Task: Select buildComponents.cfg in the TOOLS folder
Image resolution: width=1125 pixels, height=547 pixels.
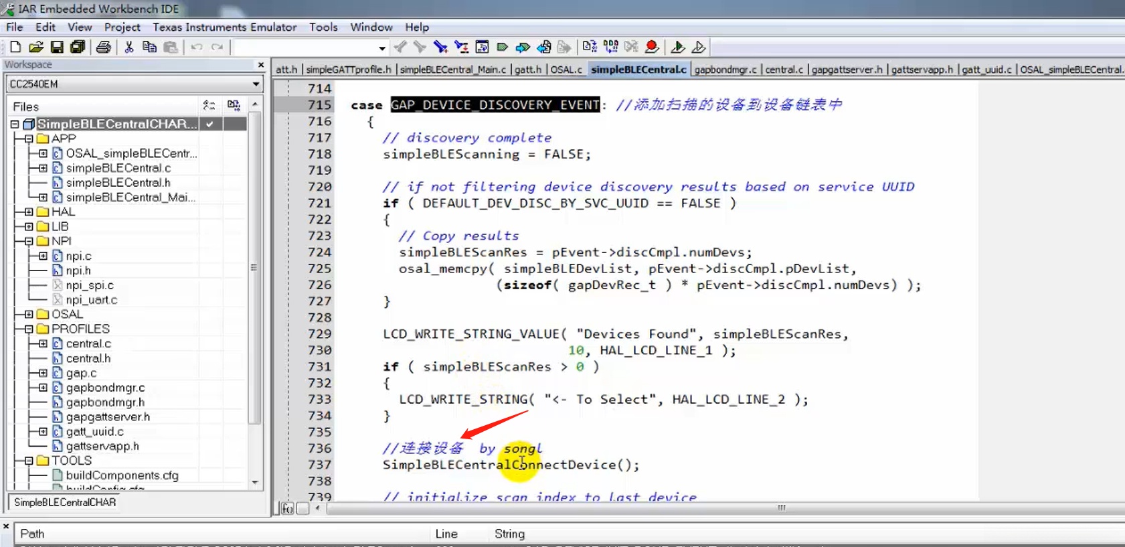Action: [122, 475]
